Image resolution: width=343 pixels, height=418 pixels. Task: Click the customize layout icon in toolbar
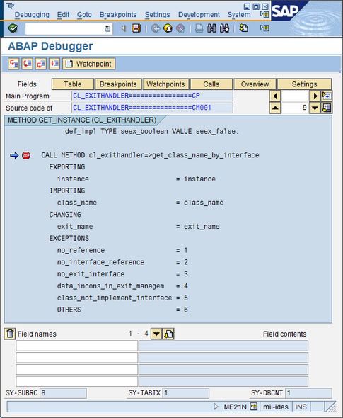(264, 28)
